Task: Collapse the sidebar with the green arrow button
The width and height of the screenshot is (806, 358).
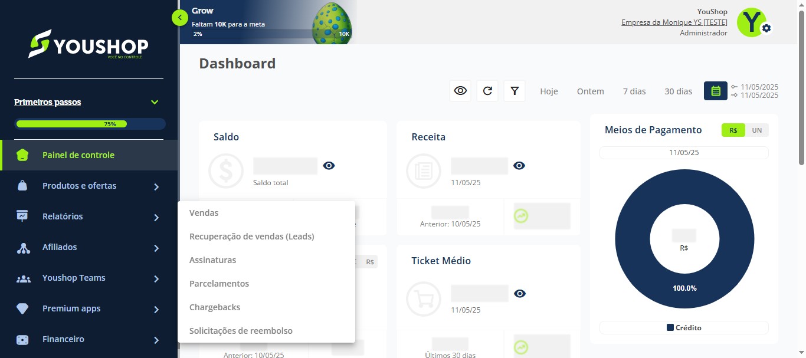Action: pos(180,18)
